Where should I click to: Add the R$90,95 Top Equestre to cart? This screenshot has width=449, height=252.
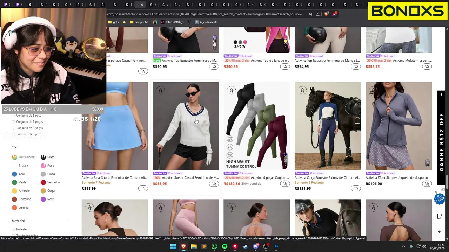pyautogui.click(x=214, y=66)
